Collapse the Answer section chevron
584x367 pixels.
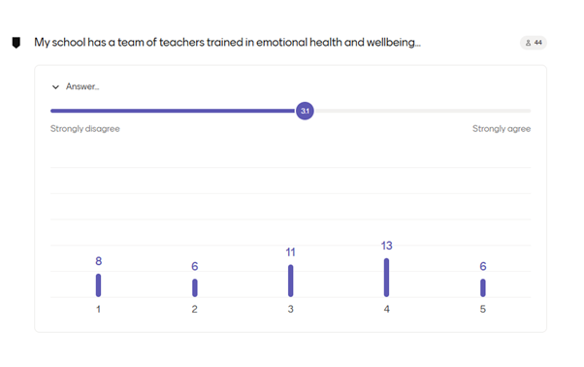[55, 86]
